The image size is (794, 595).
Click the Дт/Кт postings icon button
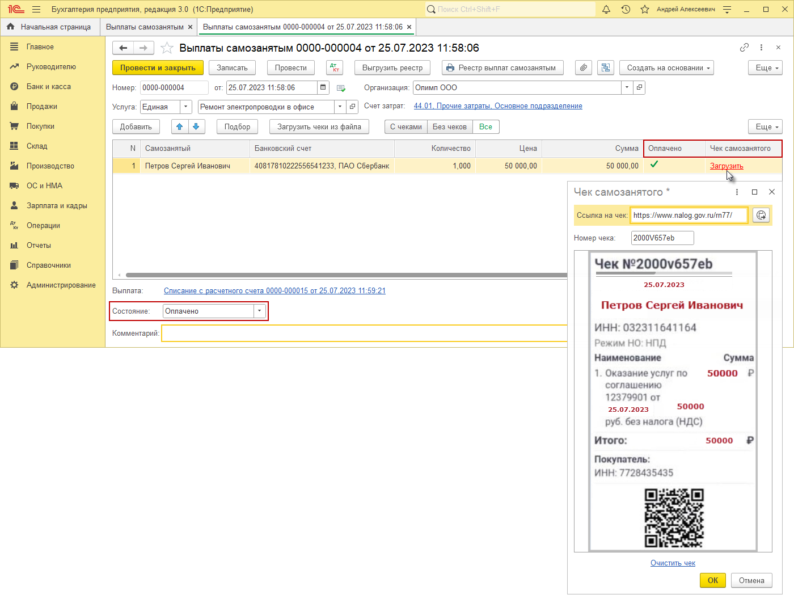pos(335,68)
